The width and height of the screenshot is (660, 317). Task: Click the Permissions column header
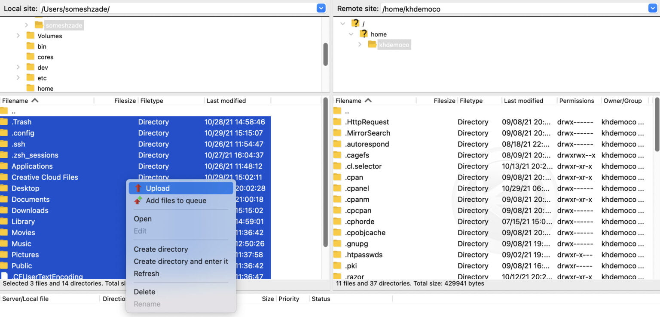(577, 100)
